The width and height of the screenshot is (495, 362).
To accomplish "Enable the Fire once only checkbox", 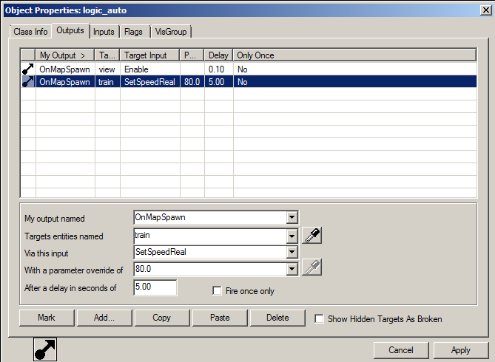I will pyautogui.click(x=218, y=291).
